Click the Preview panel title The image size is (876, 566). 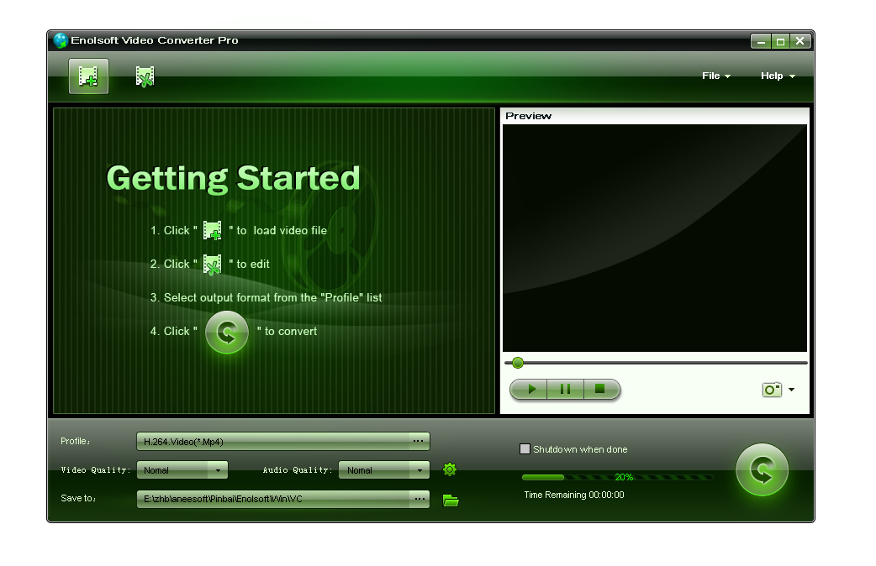pos(528,116)
